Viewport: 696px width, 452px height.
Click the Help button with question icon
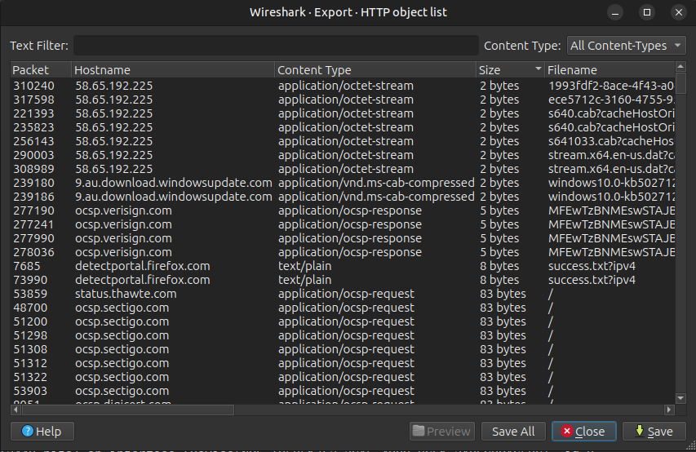[42, 432]
